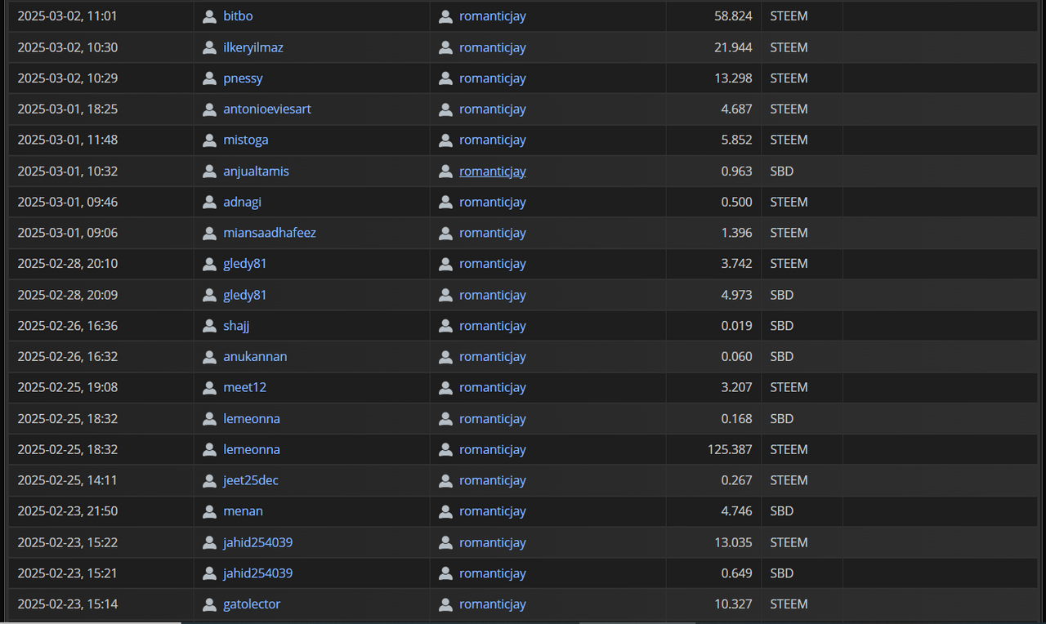Viewport: 1046px width, 624px height.
Task: Open the antonioeviesart profile link
Action: (267, 109)
